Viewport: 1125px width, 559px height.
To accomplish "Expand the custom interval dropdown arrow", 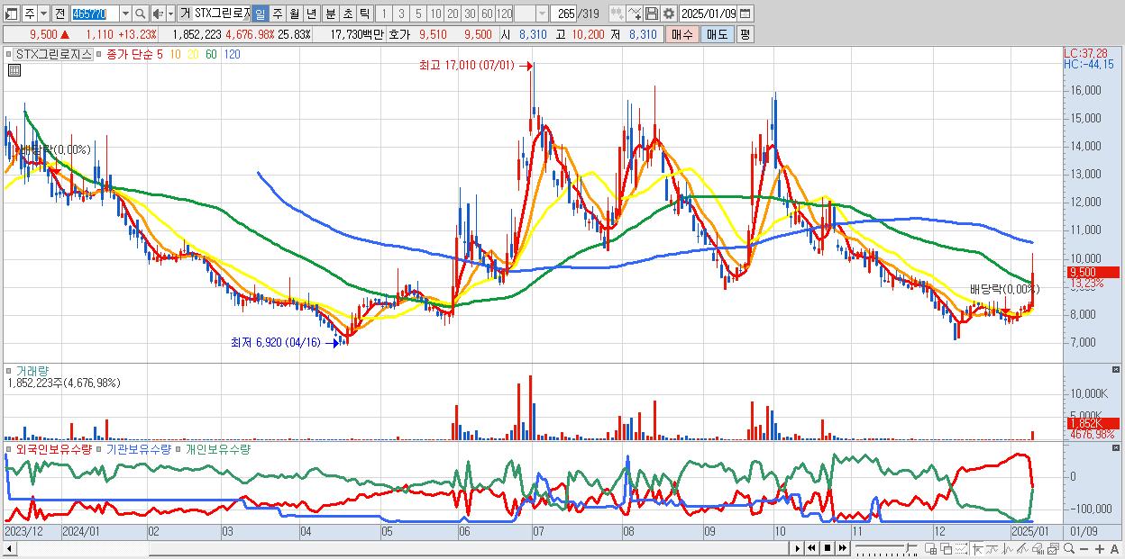I will [543, 14].
